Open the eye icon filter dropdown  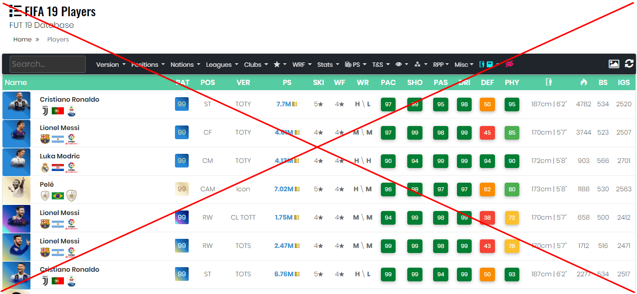coord(402,64)
